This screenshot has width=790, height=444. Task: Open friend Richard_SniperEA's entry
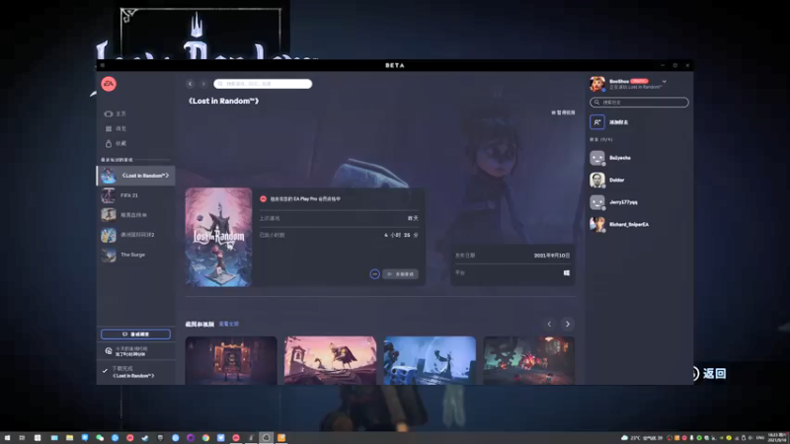point(639,225)
